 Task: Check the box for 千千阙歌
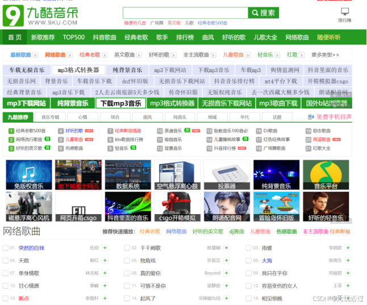click(127, 248)
